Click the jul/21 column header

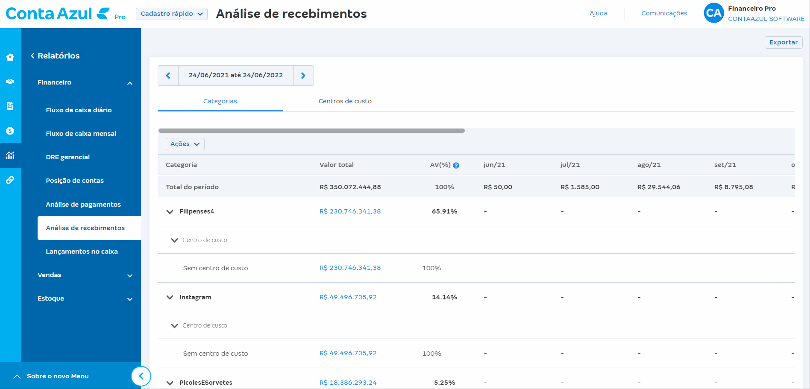tap(570, 165)
